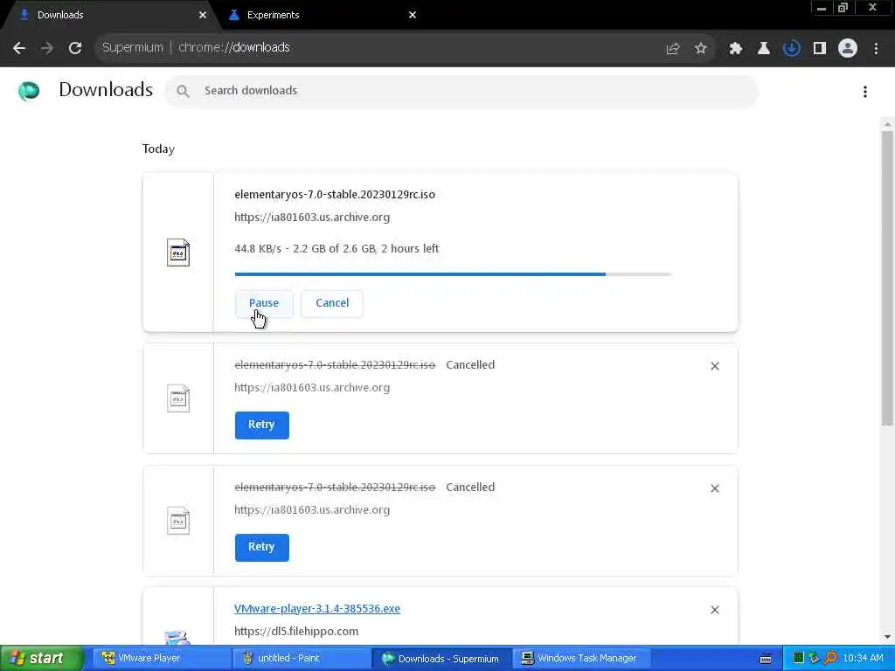
Task: Open the experiments flask icon in toolbar
Action: click(763, 49)
